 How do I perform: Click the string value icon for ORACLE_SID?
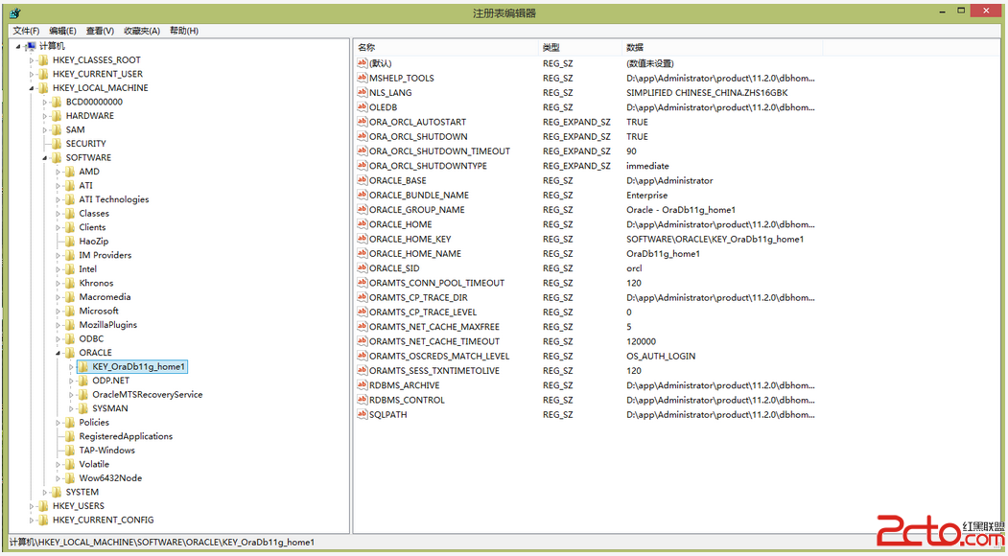363,268
